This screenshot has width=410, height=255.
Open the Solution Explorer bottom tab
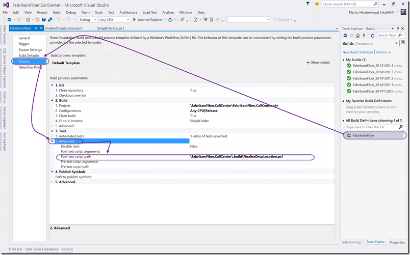pyautogui.click(x=352, y=242)
